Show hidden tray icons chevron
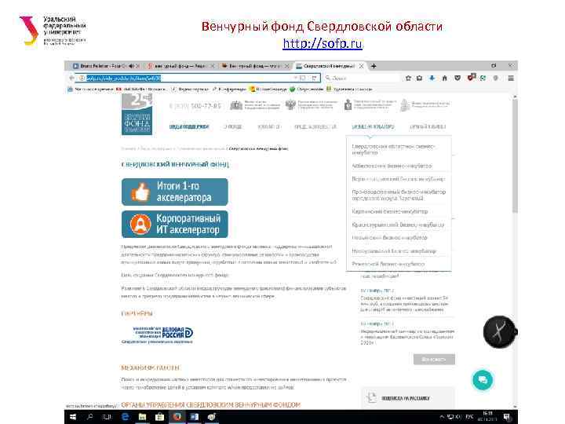 pos(442,417)
